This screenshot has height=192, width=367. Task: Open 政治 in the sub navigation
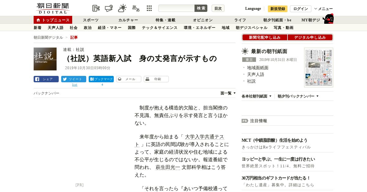88,28
